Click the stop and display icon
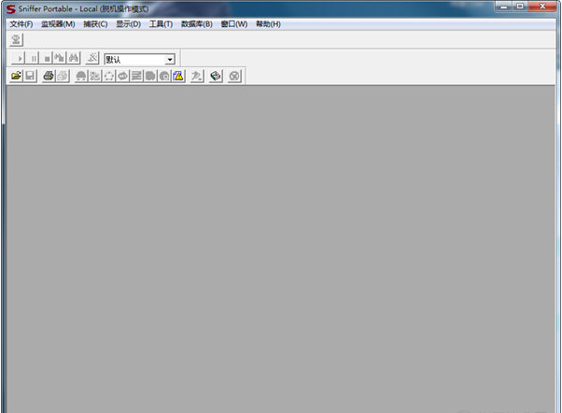Image resolution: width=562 pixels, height=413 pixels. pyautogui.click(x=60, y=58)
